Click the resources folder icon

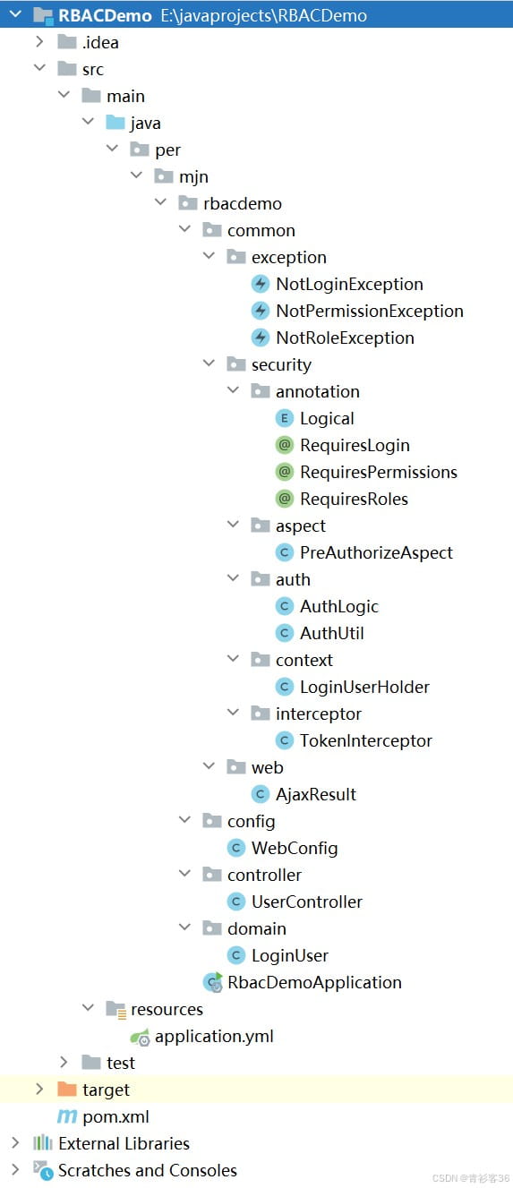point(115,1009)
